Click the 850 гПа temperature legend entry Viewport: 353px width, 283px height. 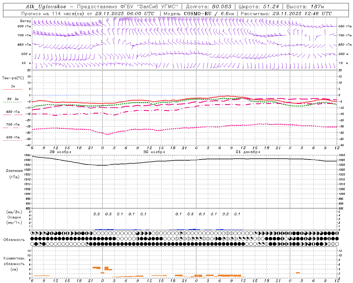13,112
